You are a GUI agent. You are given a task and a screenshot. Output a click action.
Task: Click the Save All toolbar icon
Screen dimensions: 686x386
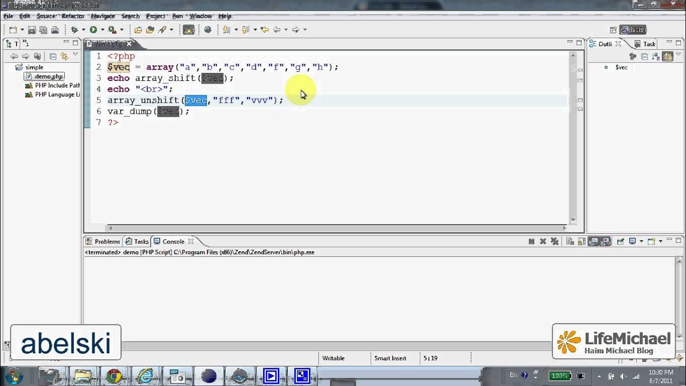pos(43,30)
